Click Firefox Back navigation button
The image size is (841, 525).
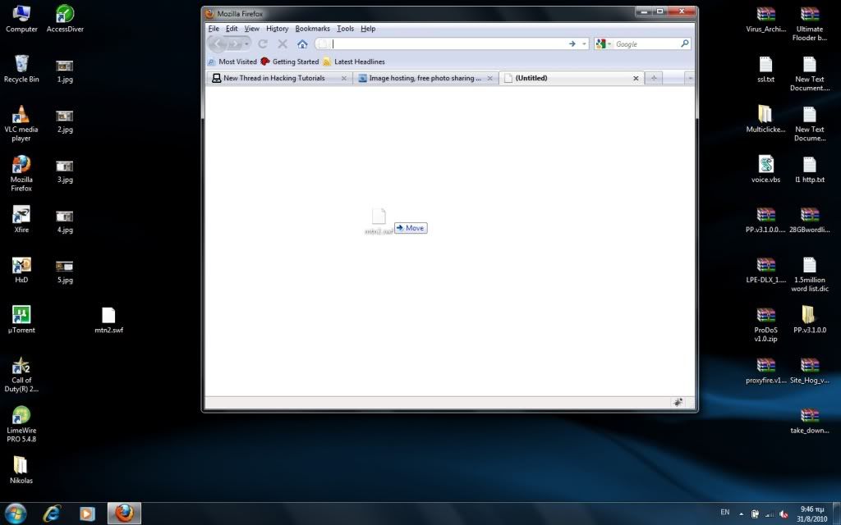[218, 44]
